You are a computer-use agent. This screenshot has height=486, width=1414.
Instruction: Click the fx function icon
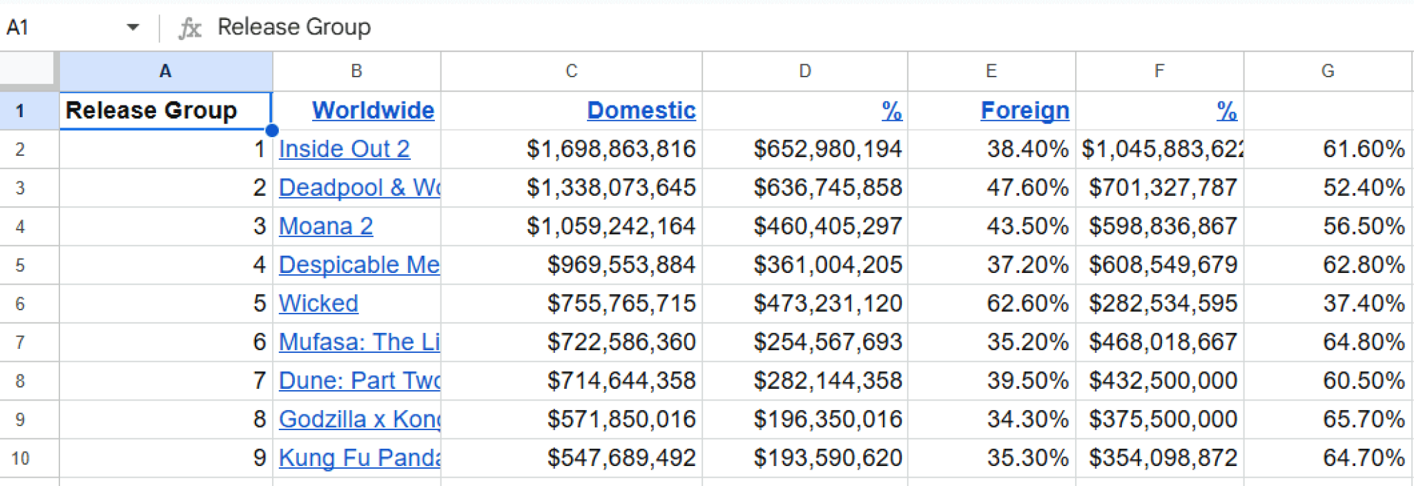[x=190, y=28]
